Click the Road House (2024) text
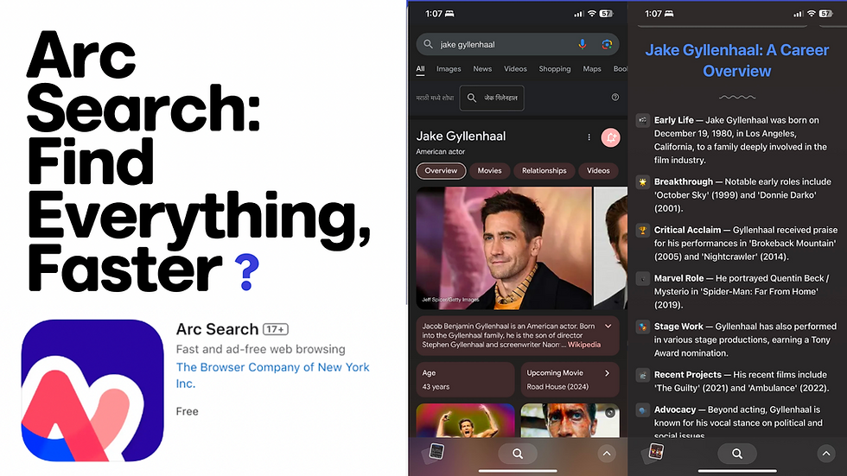This screenshot has height=476, width=847. point(557,386)
